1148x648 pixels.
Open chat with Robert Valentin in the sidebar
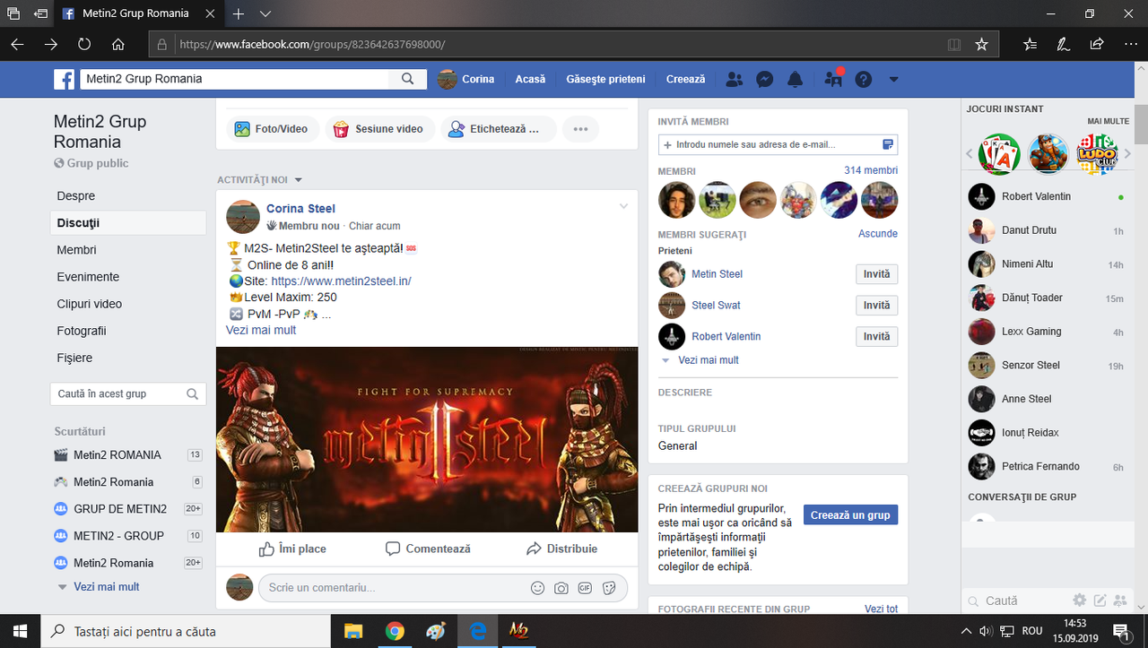coord(1046,196)
